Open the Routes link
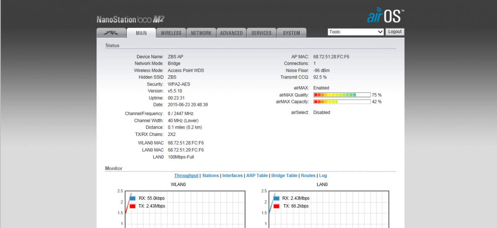Image resolution: width=497 pixels, height=228 pixels. (308, 176)
